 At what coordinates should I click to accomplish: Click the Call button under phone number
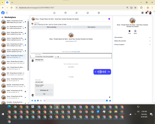[44, 94]
